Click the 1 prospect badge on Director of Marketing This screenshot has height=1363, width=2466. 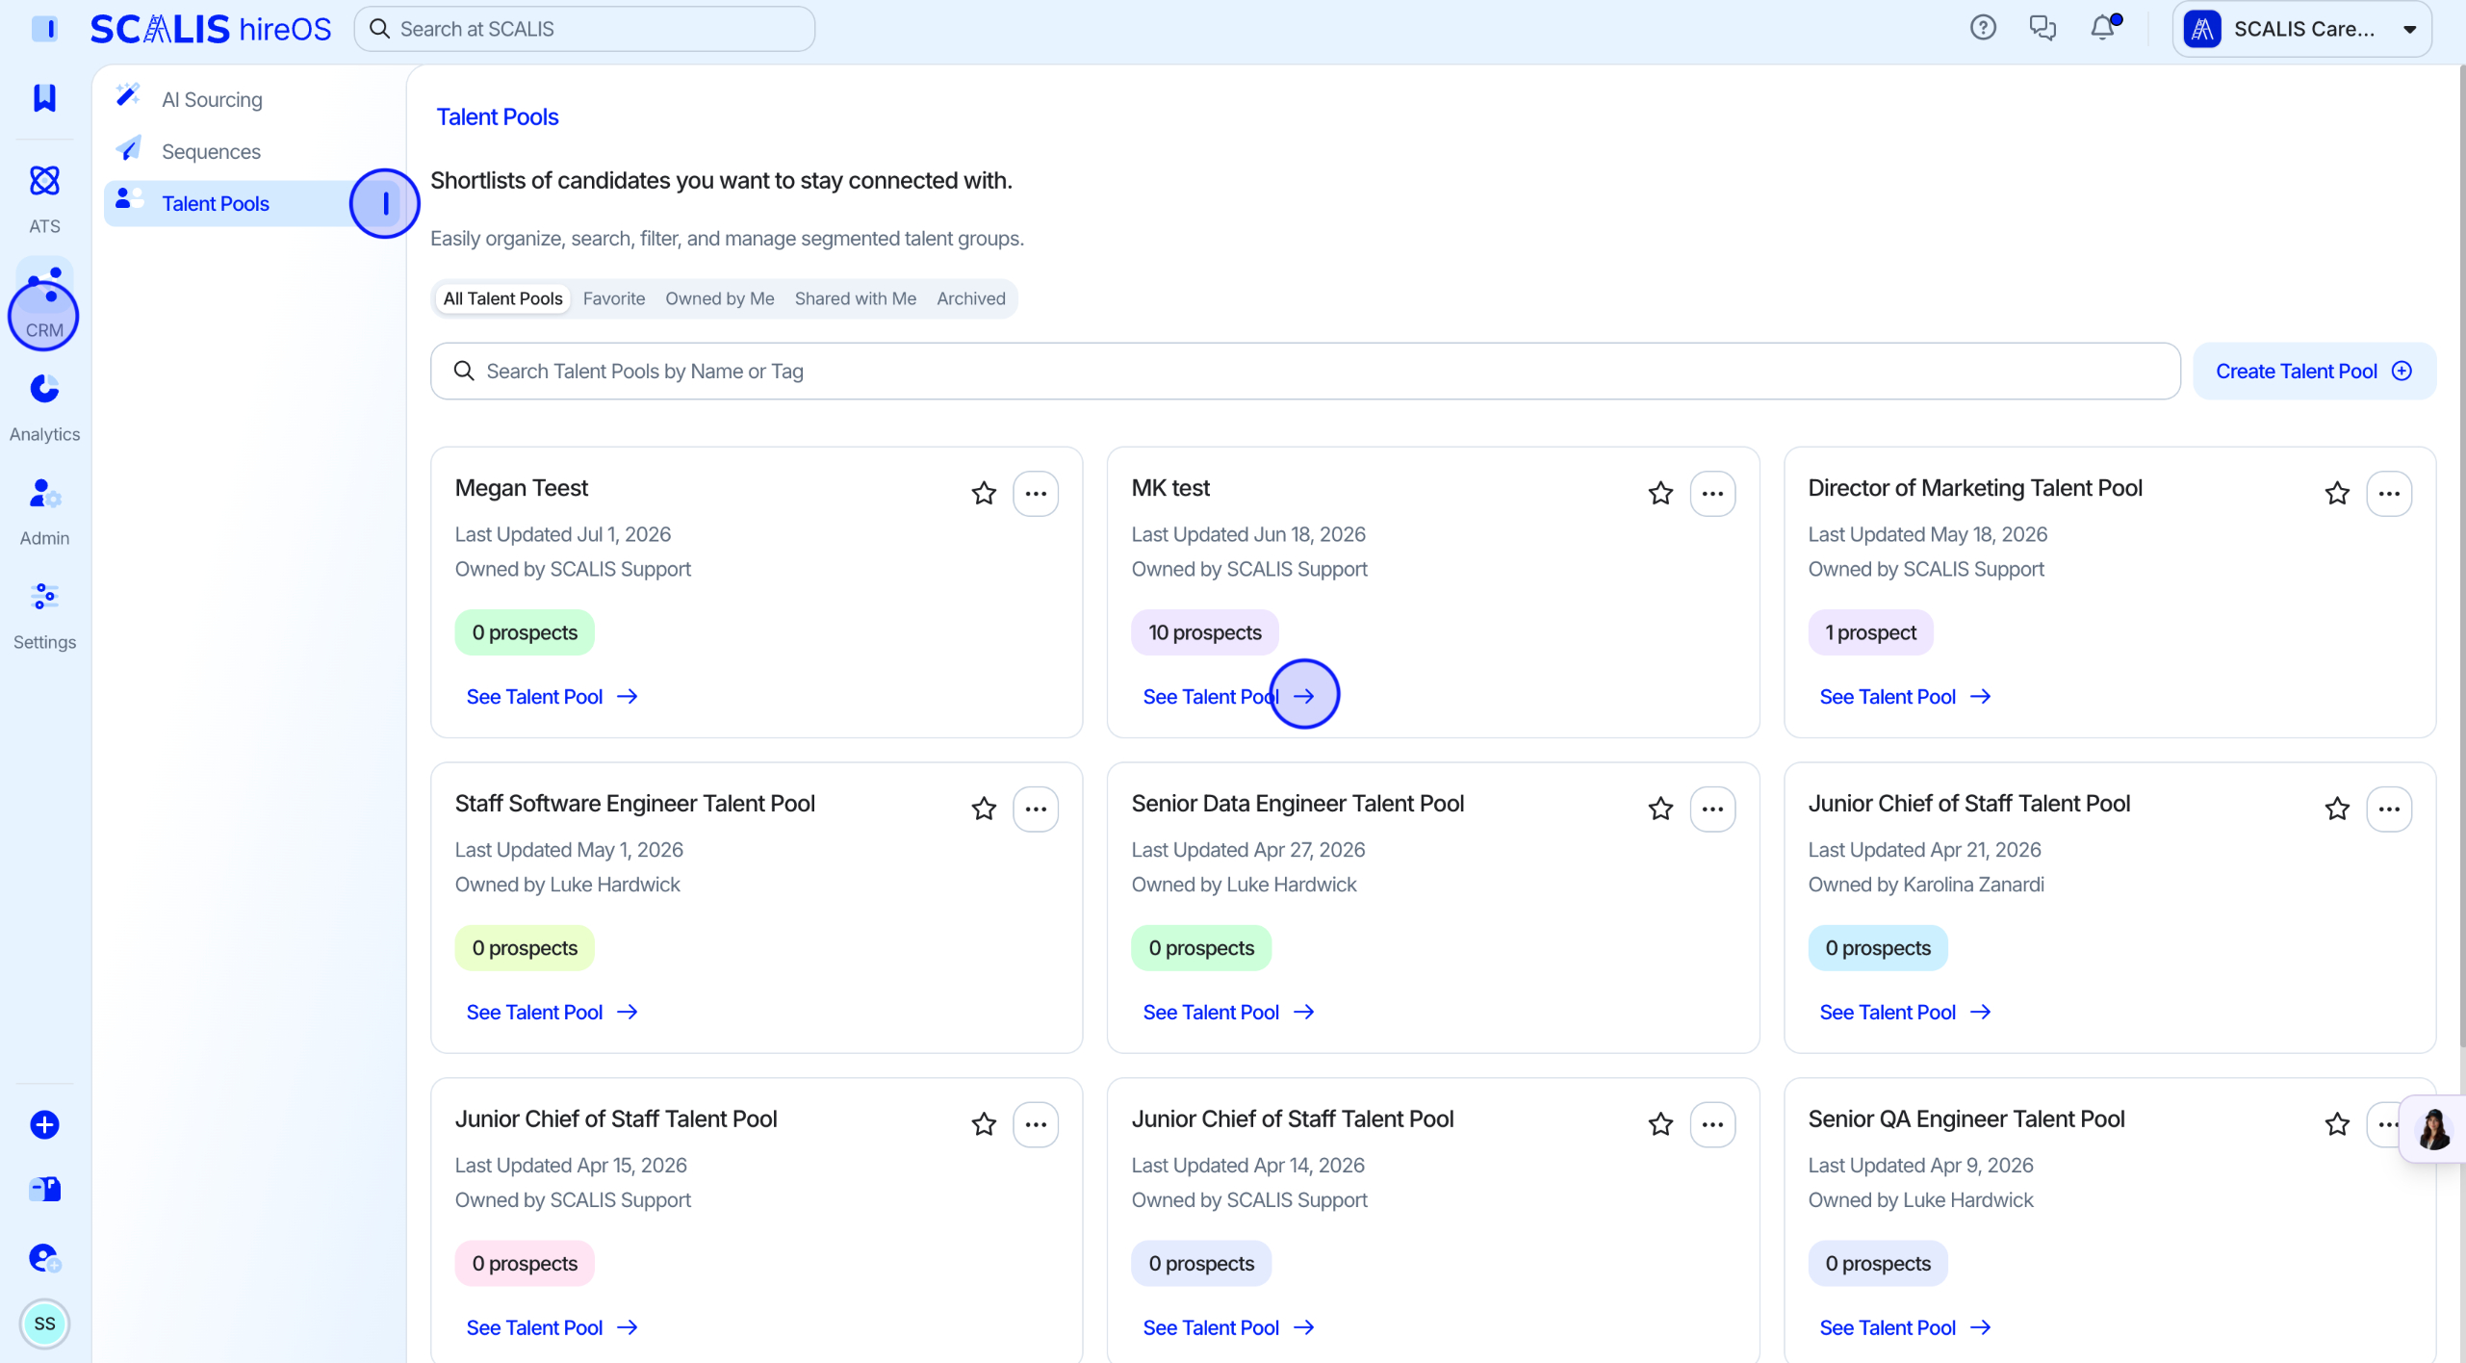pos(1869,632)
